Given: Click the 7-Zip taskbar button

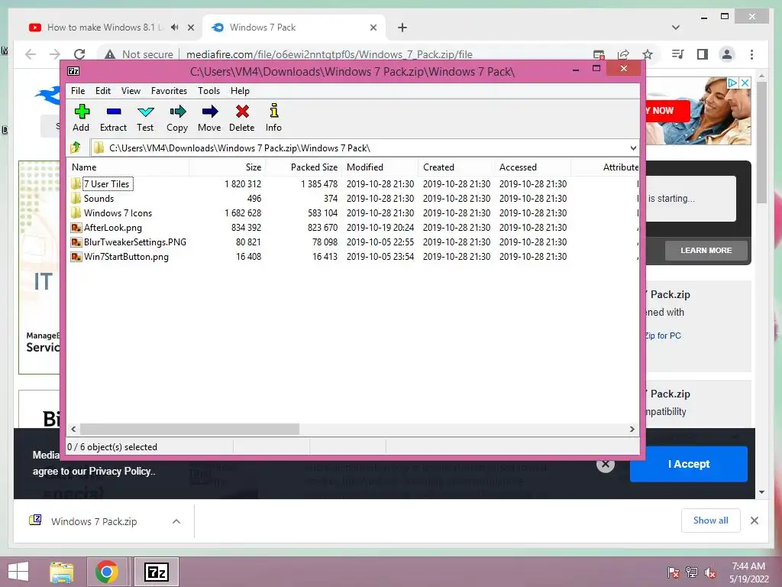Looking at the screenshot, I should 157,572.
